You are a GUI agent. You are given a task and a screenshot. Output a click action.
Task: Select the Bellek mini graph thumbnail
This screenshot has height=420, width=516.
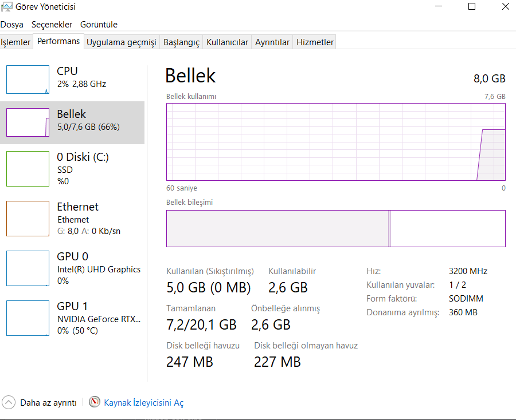28,122
